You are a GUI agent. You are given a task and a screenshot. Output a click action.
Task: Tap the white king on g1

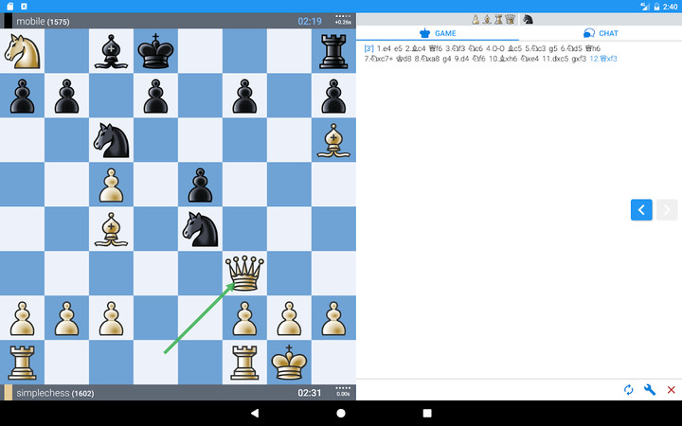pos(289,363)
